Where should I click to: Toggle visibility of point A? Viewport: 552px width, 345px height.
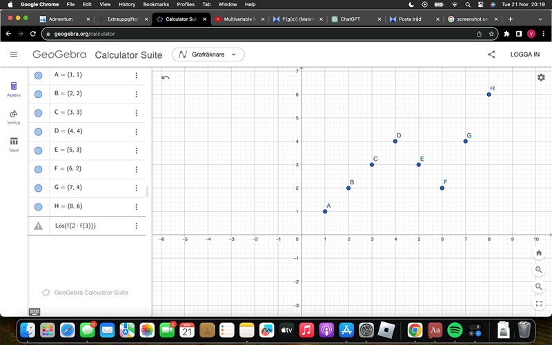pos(39,75)
